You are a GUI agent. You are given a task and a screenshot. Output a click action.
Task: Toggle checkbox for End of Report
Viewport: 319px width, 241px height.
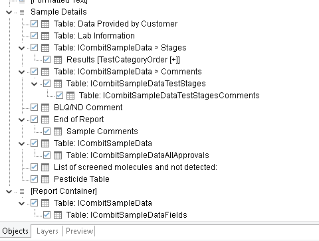(34, 119)
